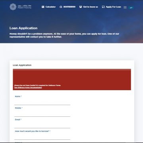Switch language with the Arabic button
The height and width of the screenshot is (143, 143).
point(131,8)
